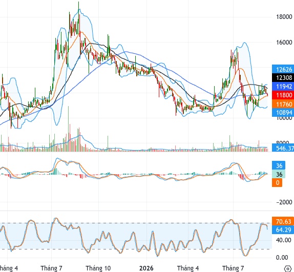Click the orange 11760 price label
The width and height of the screenshot is (294, 272).
[283, 104]
